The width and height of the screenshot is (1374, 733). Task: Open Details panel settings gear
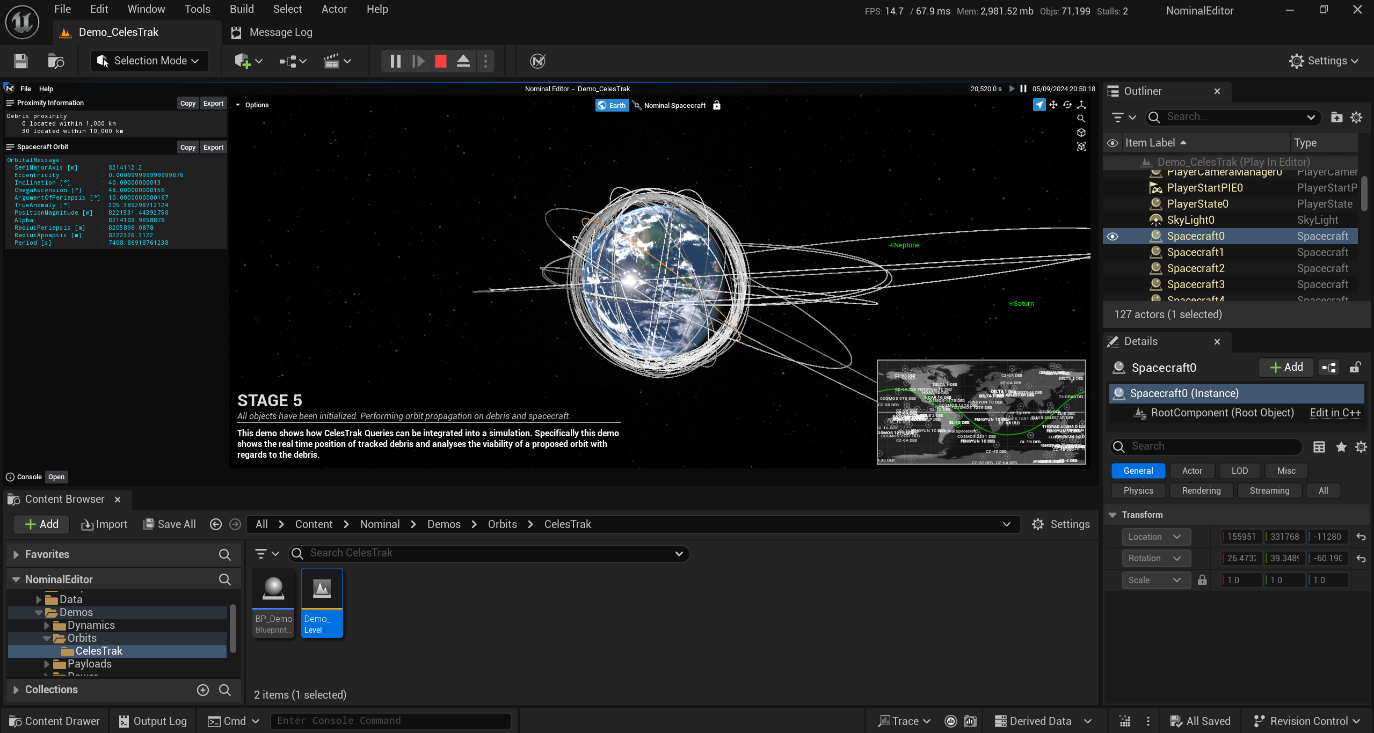(x=1361, y=447)
